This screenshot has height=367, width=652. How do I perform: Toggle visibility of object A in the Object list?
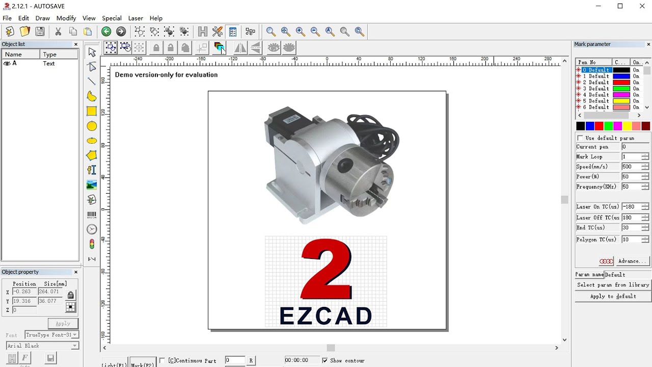click(7, 64)
